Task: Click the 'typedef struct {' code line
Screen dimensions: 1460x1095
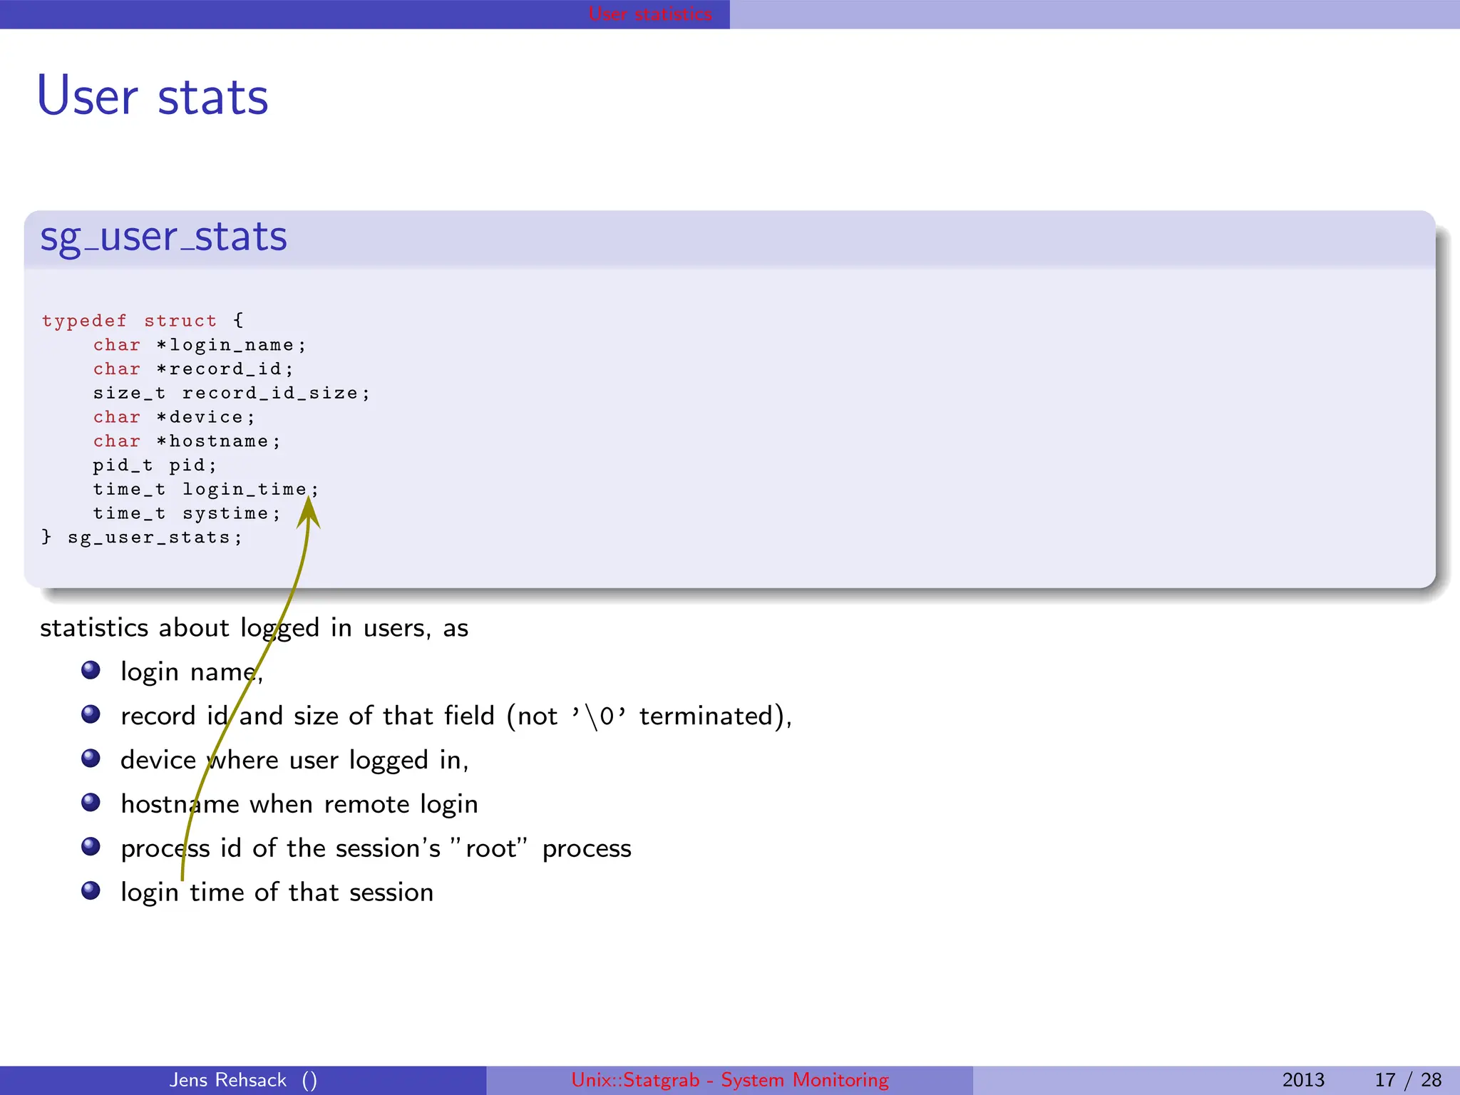Action: tap(143, 321)
